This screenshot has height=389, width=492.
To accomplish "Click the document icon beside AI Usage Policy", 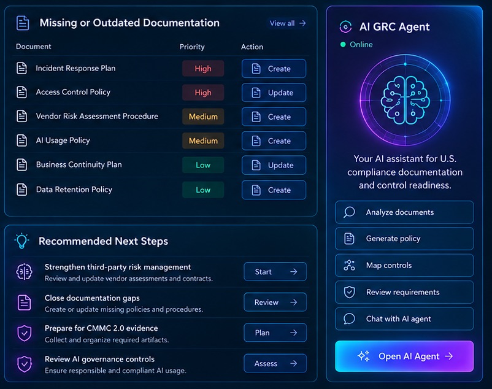I will [21, 141].
